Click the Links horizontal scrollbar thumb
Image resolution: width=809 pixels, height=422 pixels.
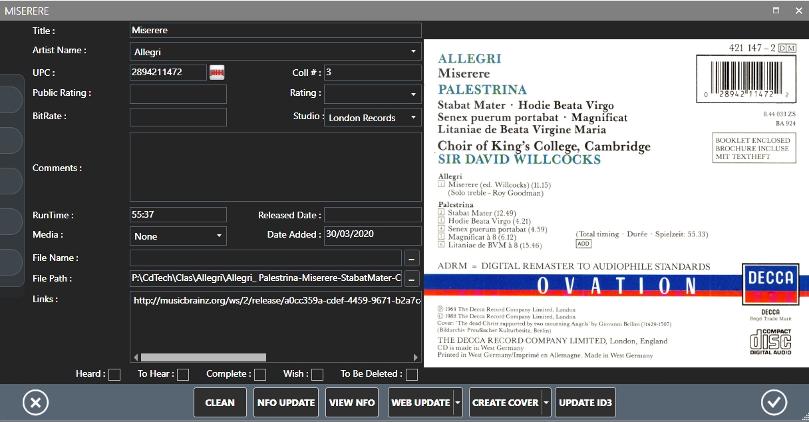click(204, 357)
